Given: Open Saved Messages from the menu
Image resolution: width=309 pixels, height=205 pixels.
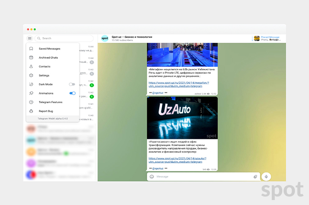Looking at the screenshot, I should click(x=53, y=49).
